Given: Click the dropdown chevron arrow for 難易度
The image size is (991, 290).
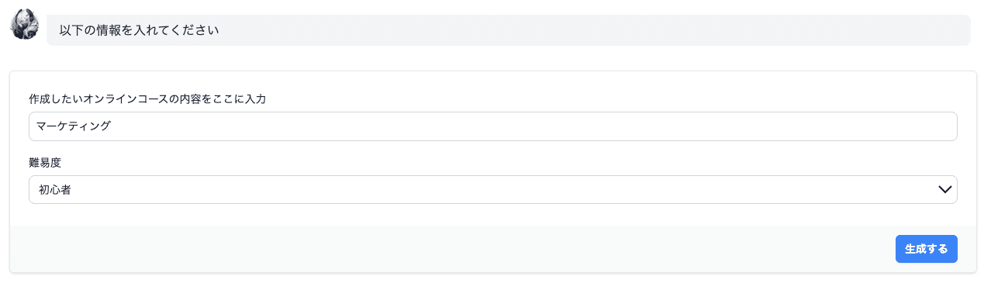Looking at the screenshot, I should click(x=944, y=189).
